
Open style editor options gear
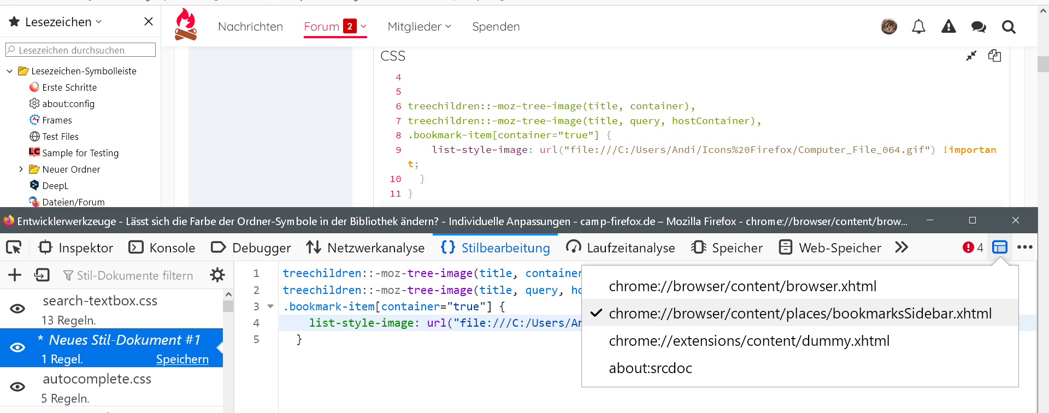pos(217,275)
